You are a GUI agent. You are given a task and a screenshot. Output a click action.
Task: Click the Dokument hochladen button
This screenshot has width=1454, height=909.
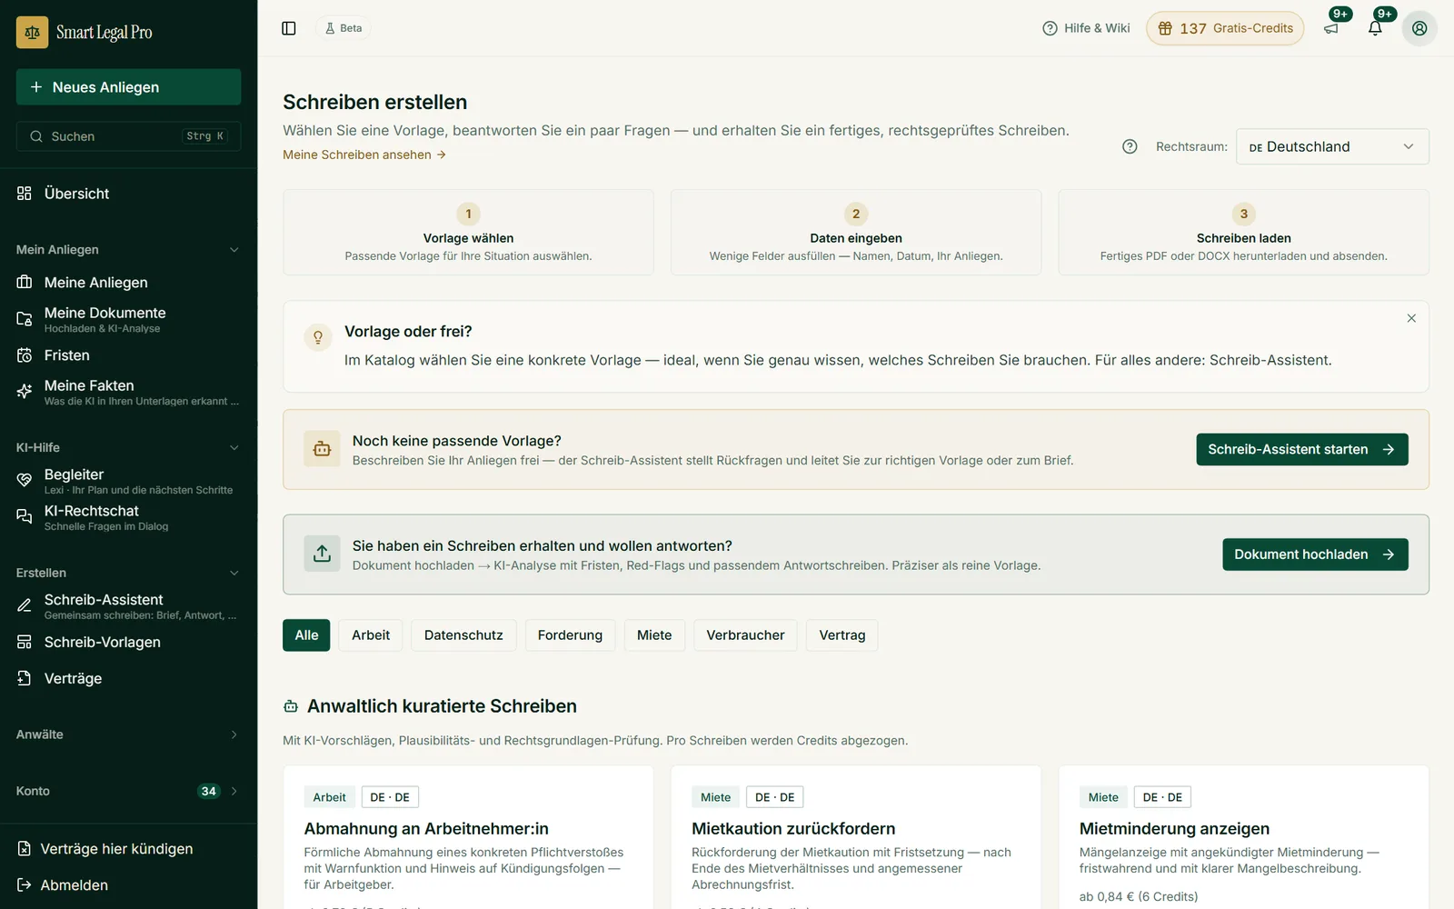[x=1315, y=554]
